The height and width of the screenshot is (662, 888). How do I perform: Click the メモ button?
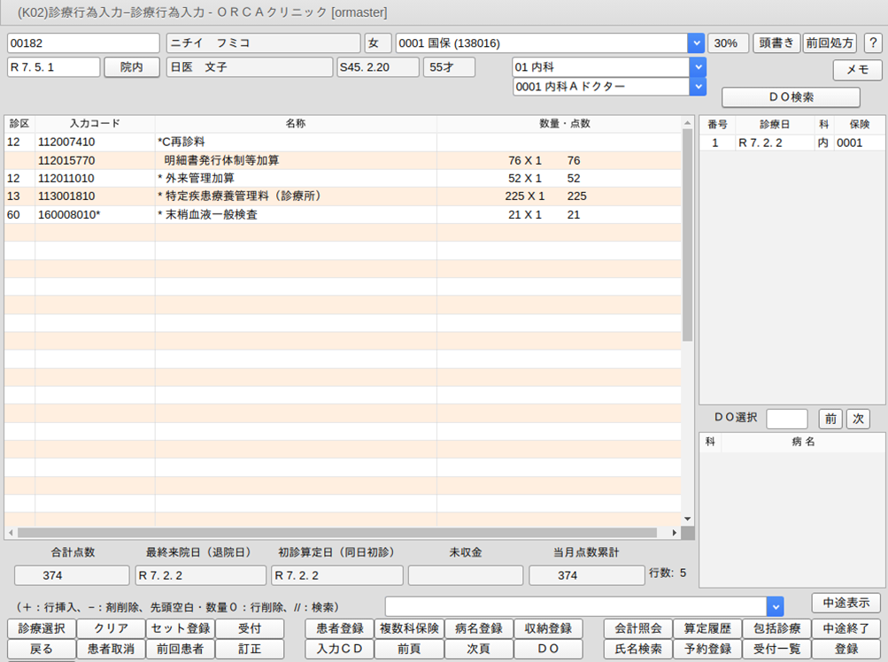point(857,70)
